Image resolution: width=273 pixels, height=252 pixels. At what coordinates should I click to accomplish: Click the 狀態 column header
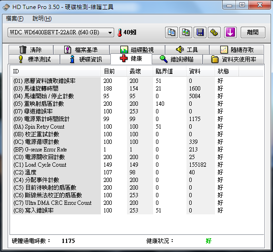pyautogui.click(x=227, y=71)
